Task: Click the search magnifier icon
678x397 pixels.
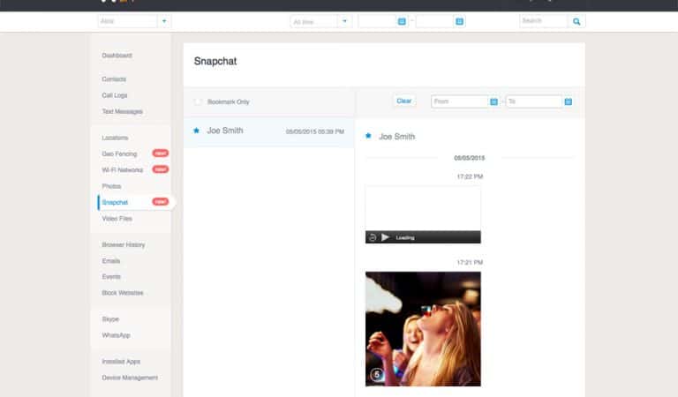Action: click(x=577, y=21)
